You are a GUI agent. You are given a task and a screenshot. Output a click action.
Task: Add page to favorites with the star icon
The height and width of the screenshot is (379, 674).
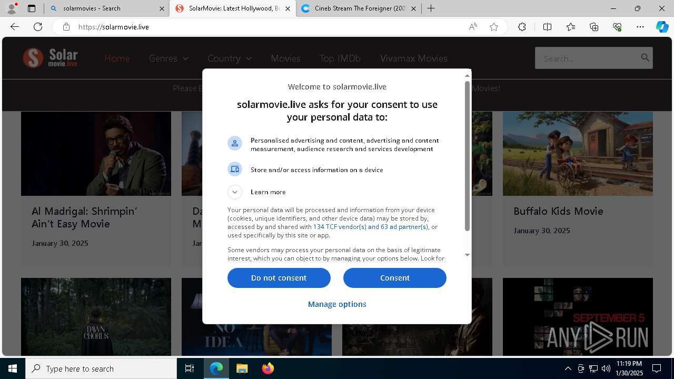tap(494, 27)
